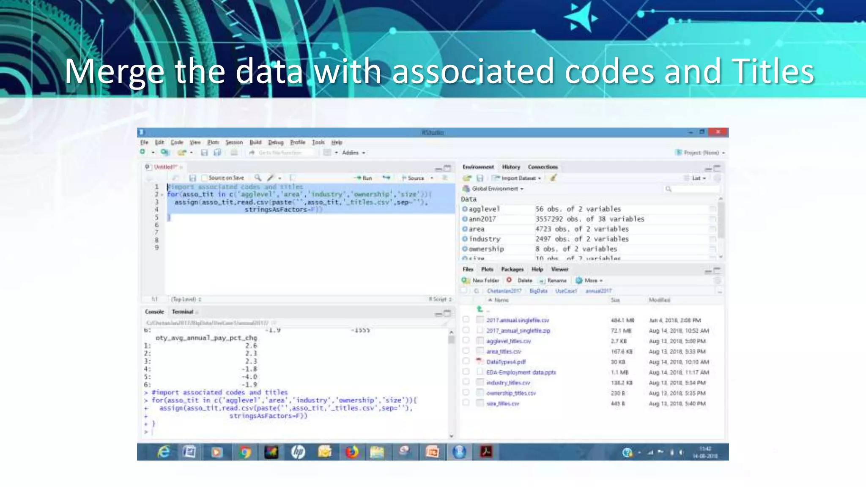Open the Session menu
This screenshot has height=487, width=866.
point(234,142)
